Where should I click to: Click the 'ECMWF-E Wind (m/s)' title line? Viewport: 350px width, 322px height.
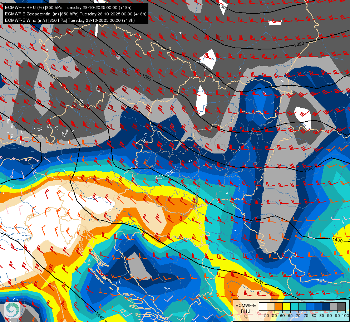[70, 20]
